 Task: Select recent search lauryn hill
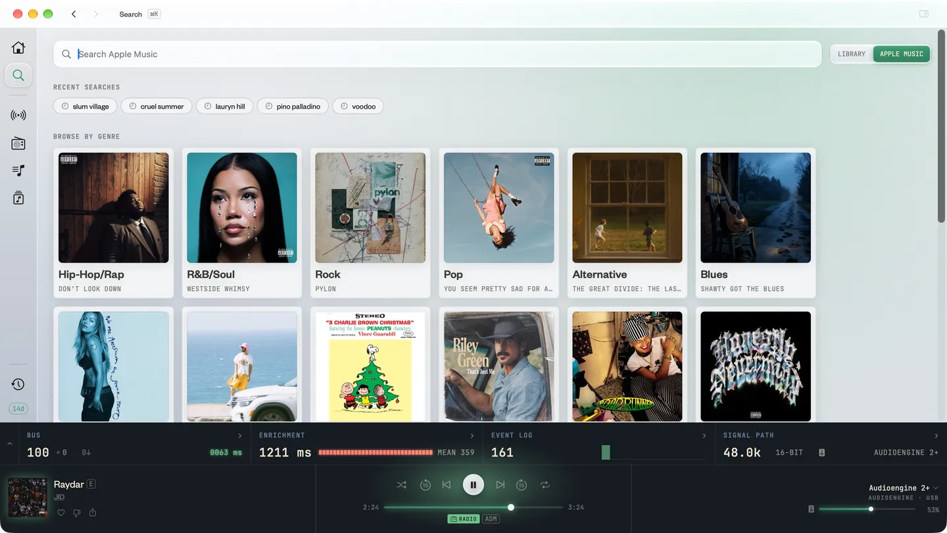(x=224, y=106)
